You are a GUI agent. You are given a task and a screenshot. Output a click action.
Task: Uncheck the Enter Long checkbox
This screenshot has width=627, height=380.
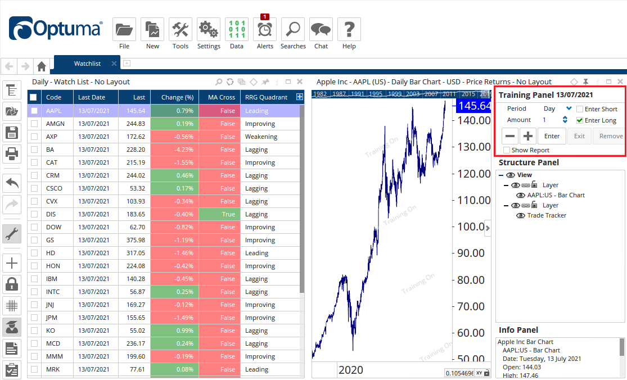(x=580, y=120)
